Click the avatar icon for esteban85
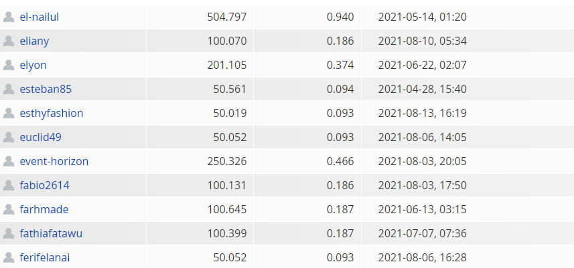The image size is (574, 268). click(x=9, y=90)
